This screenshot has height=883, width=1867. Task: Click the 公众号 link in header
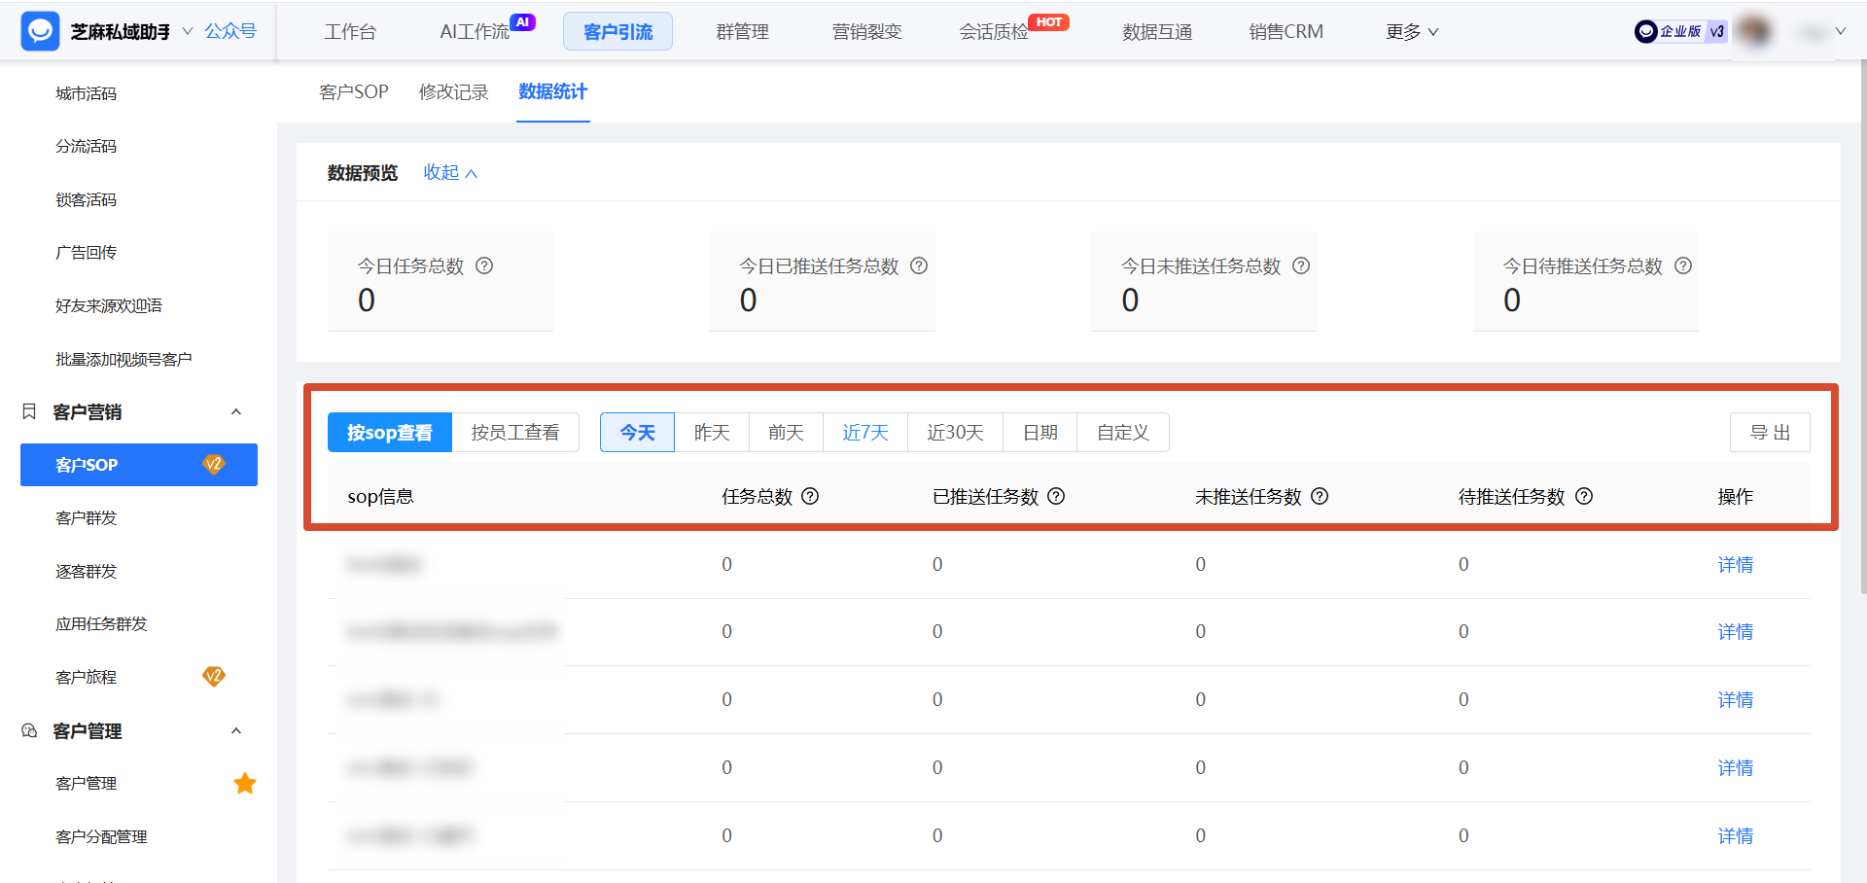click(x=230, y=31)
